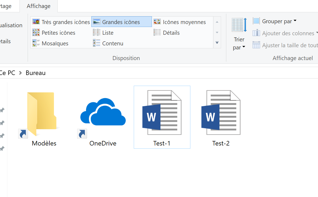Switch to Icônes moyennes layout
The height and width of the screenshot is (197, 318).
click(180, 22)
